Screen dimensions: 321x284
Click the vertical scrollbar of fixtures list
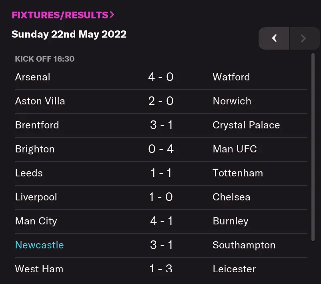tap(313, 147)
